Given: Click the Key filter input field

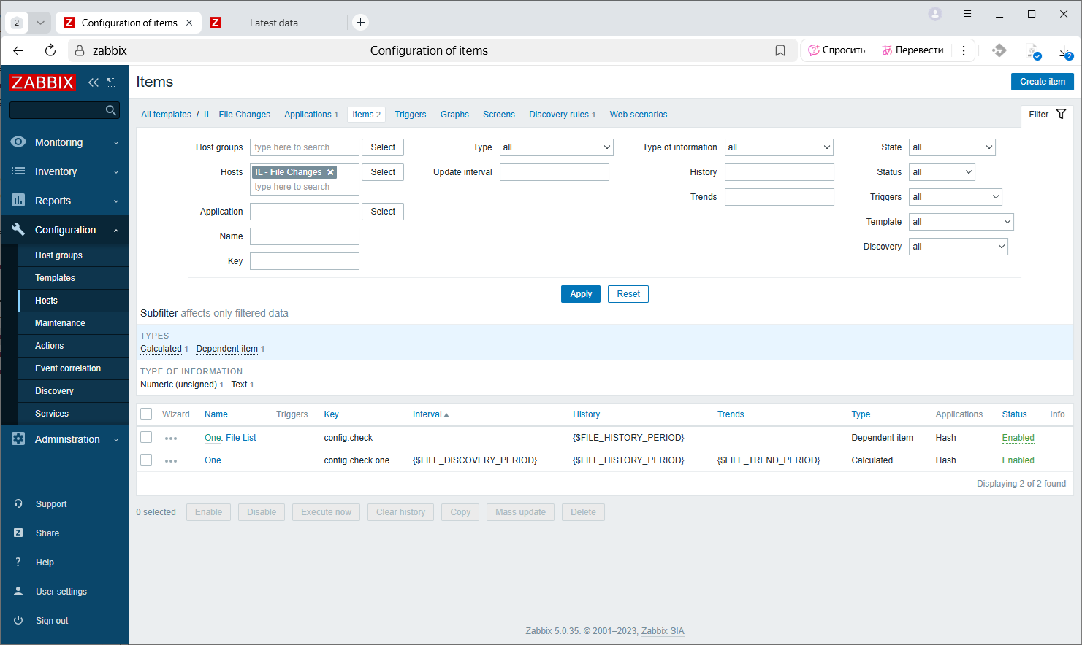Looking at the screenshot, I should point(305,261).
